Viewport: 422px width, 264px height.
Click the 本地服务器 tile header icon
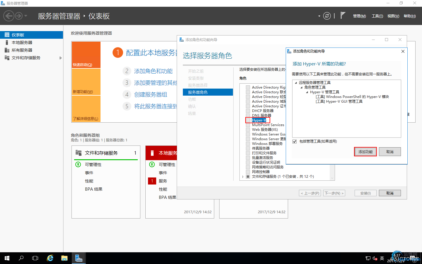152,153
